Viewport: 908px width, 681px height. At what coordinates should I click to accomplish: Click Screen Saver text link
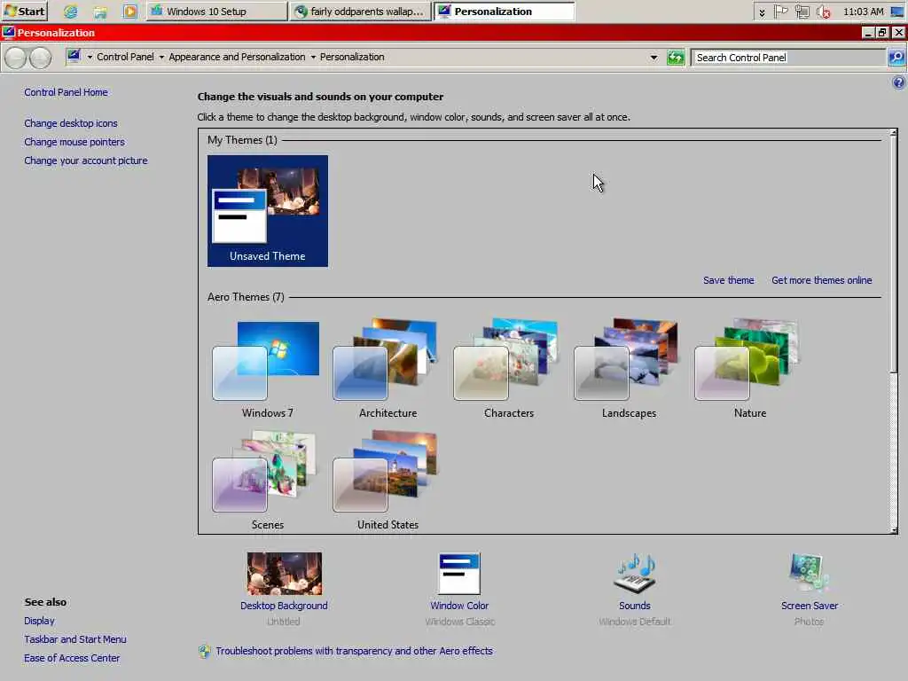pyautogui.click(x=809, y=606)
